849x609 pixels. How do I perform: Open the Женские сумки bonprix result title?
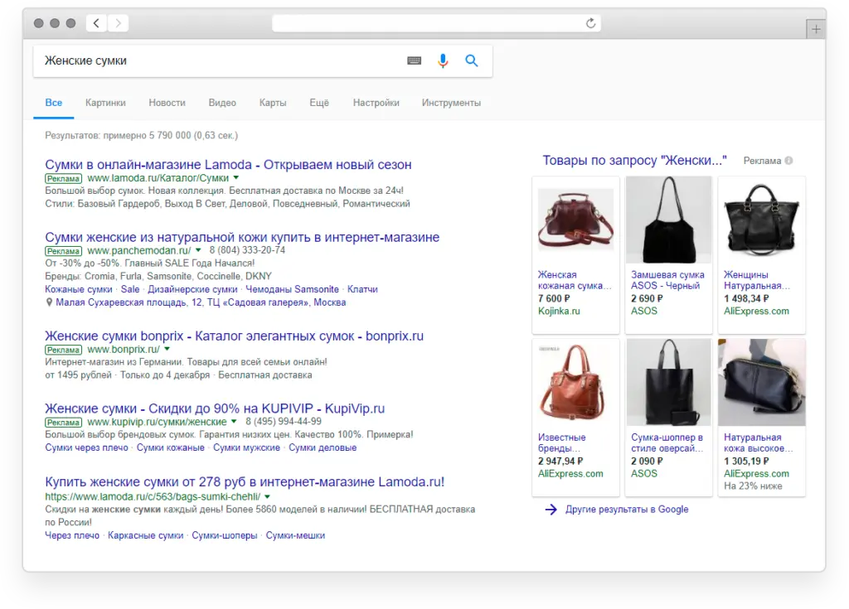(x=234, y=336)
